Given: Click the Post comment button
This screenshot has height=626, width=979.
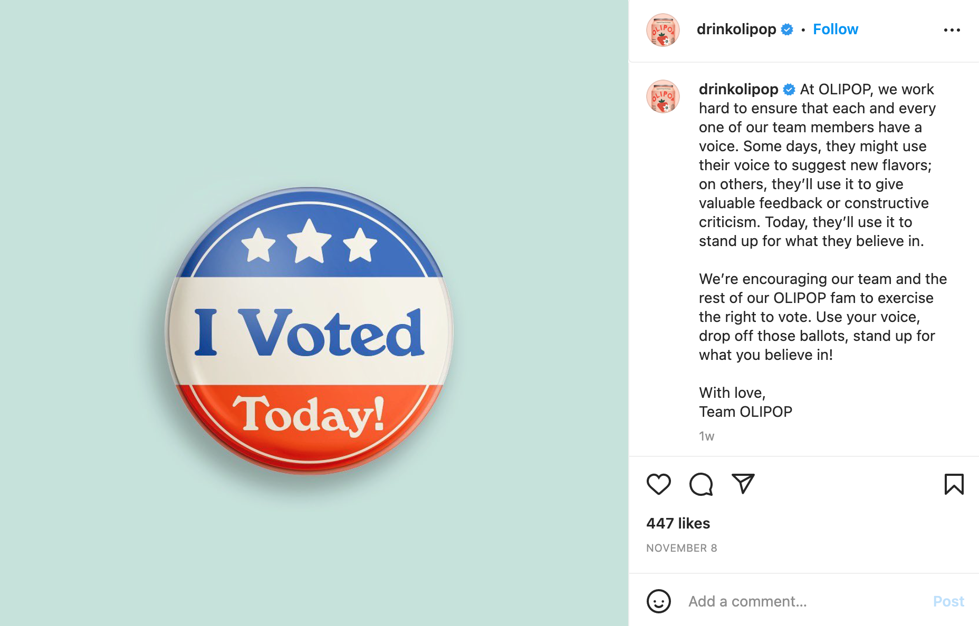Looking at the screenshot, I should pyautogui.click(x=948, y=601).
